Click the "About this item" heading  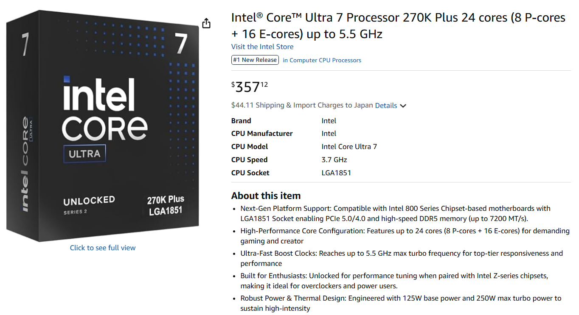tap(266, 196)
